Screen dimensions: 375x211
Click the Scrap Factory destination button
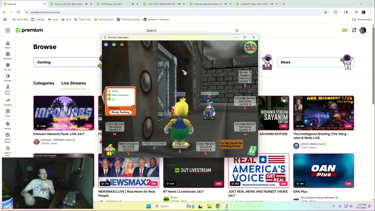pyautogui.click(x=120, y=112)
